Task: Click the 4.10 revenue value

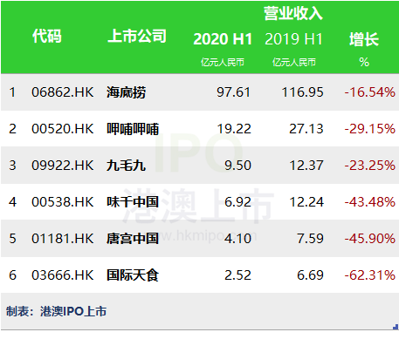Action: [237, 239]
